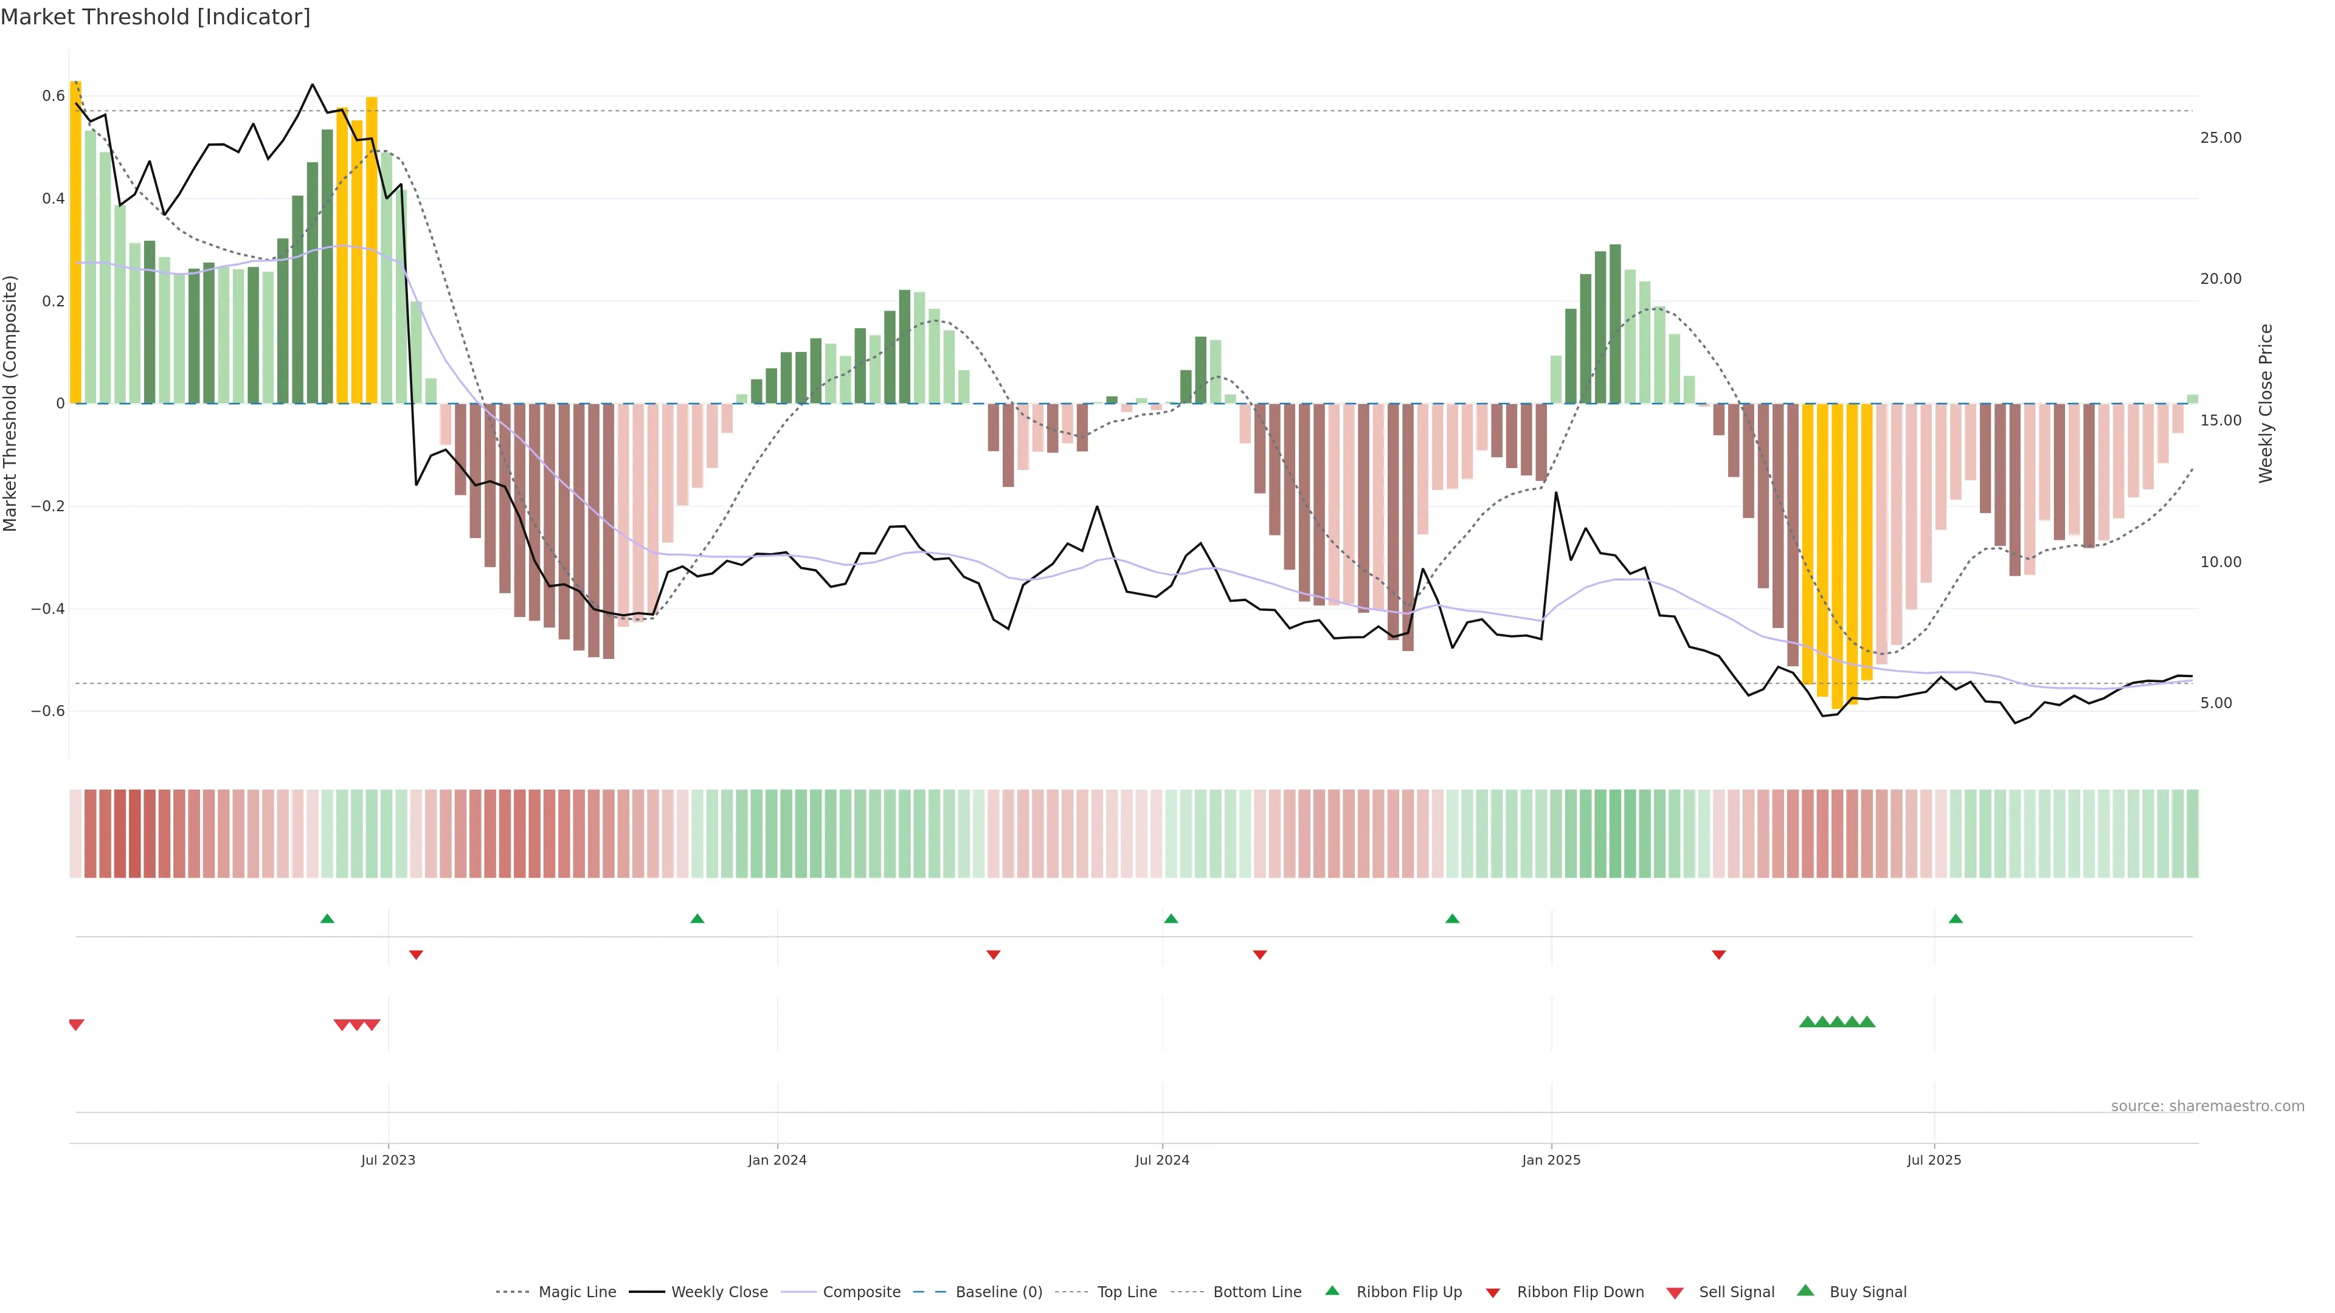The image size is (2335, 1313).
Task: Click the Ribbon Flip Down legend triangle icon
Action: click(x=1493, y=1293)
